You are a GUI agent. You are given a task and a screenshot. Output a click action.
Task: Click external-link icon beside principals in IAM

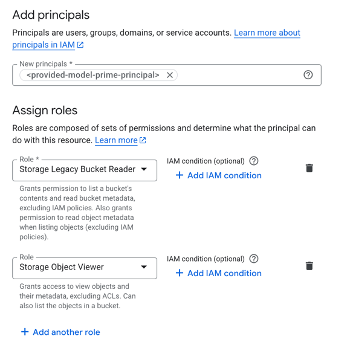[80, 45]
